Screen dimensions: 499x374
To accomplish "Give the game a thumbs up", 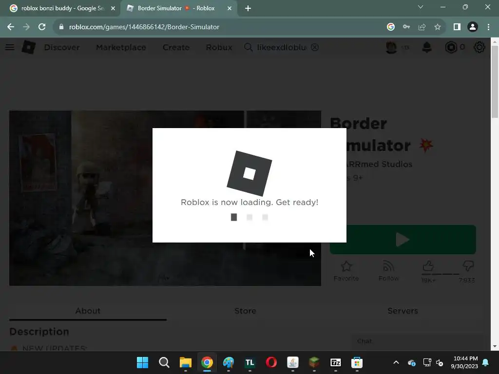I will pos(428,266).
